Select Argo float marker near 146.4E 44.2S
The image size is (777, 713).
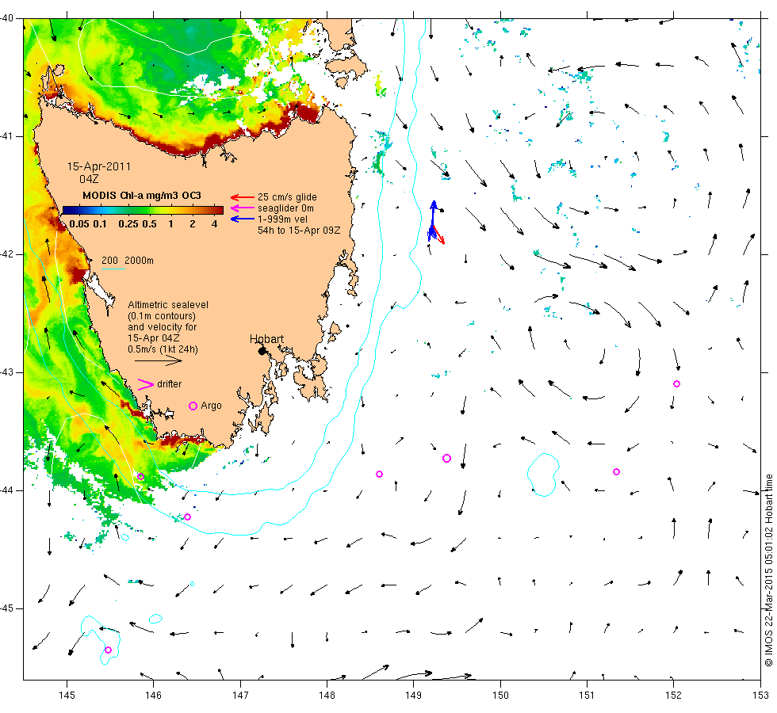[x=187, y=517]
